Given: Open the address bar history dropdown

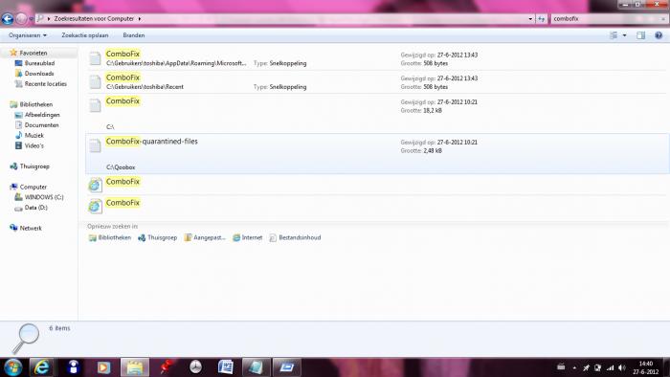Looking at the screenshot, I should pyautogui.click(x=530, y=19).
